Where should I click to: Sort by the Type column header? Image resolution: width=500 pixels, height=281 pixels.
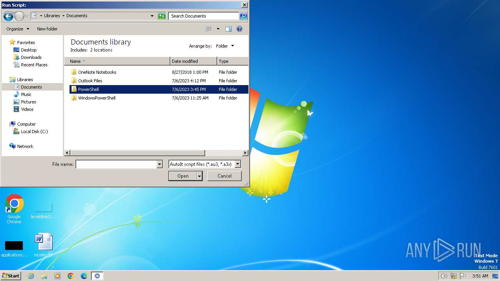click(232, 61)
